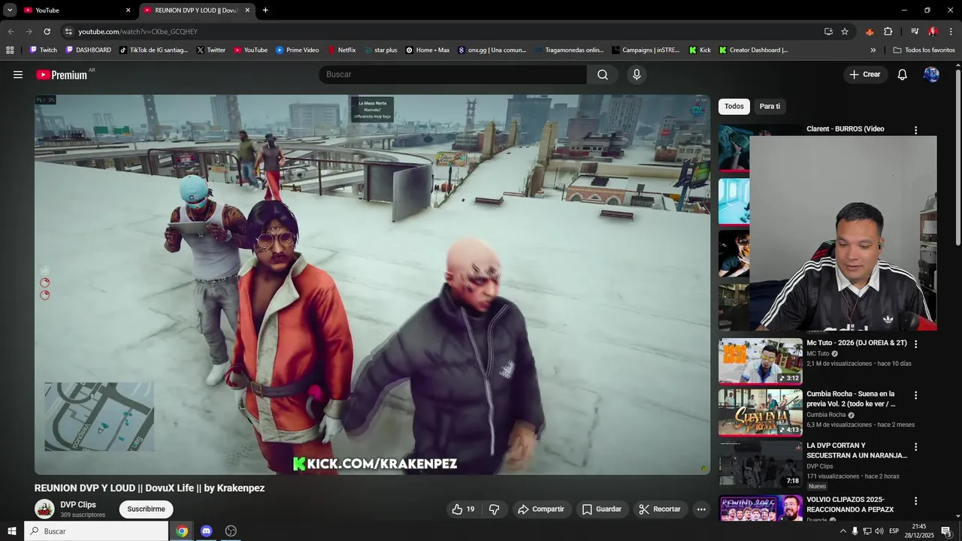Open the Windows Start menu

(x=11, y=531)
